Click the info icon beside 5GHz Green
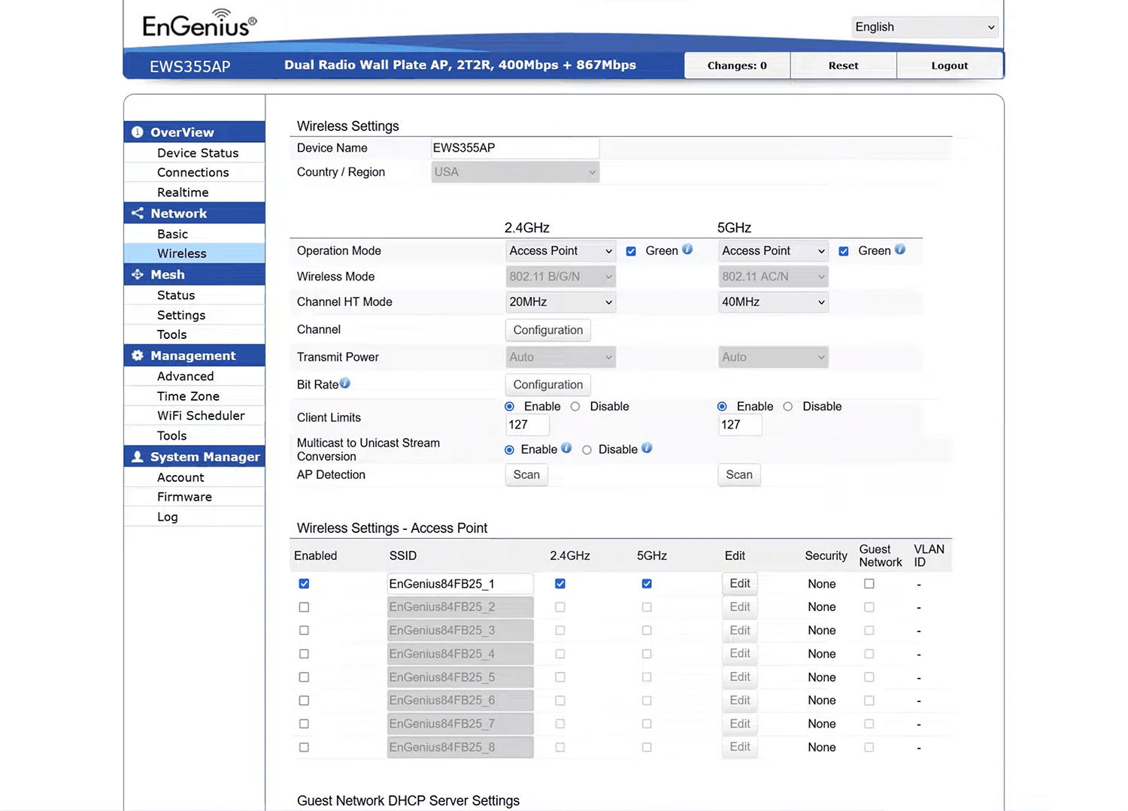 (900, 250)
